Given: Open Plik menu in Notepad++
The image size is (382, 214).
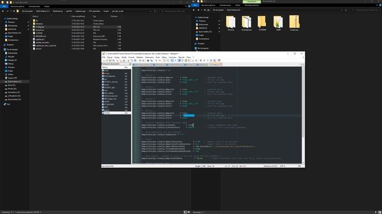Looking at the screenshot, I should pos(103,57).
